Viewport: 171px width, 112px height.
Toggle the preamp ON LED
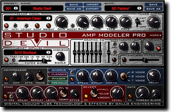(6, 26)
